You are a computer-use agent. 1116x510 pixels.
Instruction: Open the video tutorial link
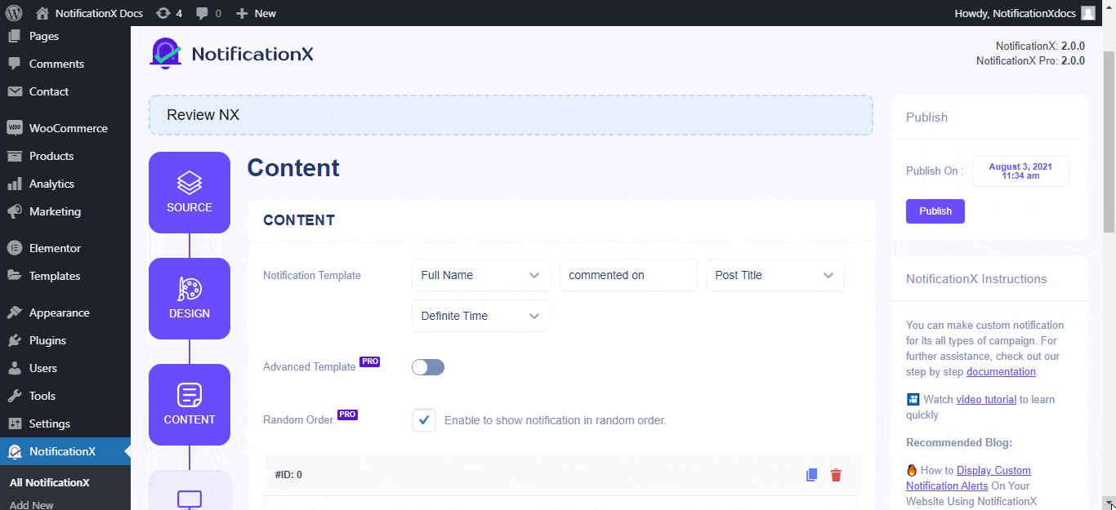pos(986,400)
